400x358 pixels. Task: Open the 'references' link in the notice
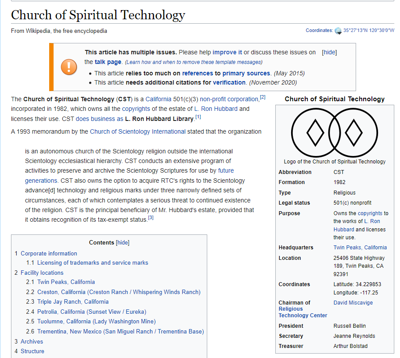198,73
